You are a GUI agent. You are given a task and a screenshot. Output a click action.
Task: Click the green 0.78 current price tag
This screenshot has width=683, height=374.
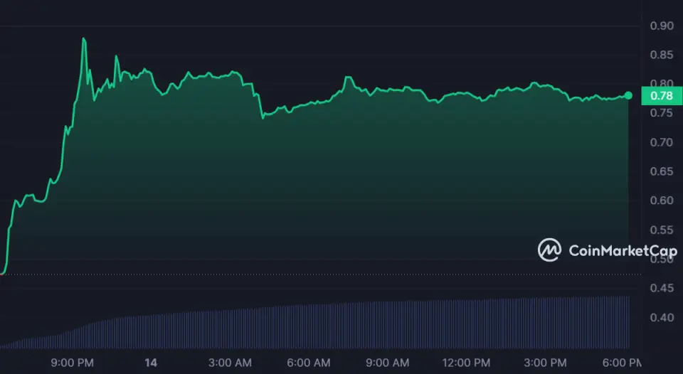coord(662,96)
